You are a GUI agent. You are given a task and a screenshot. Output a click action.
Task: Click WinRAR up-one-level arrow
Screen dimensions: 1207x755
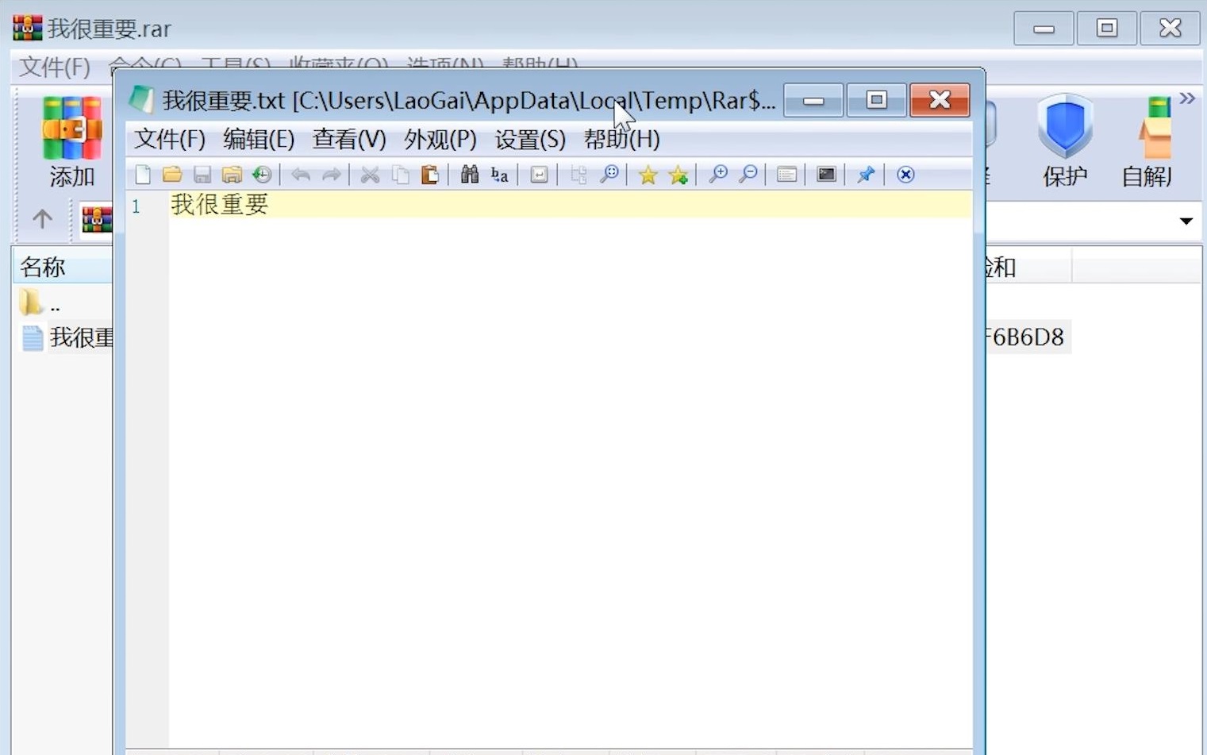(x=42, y=218)
